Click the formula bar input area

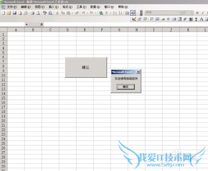126,25
